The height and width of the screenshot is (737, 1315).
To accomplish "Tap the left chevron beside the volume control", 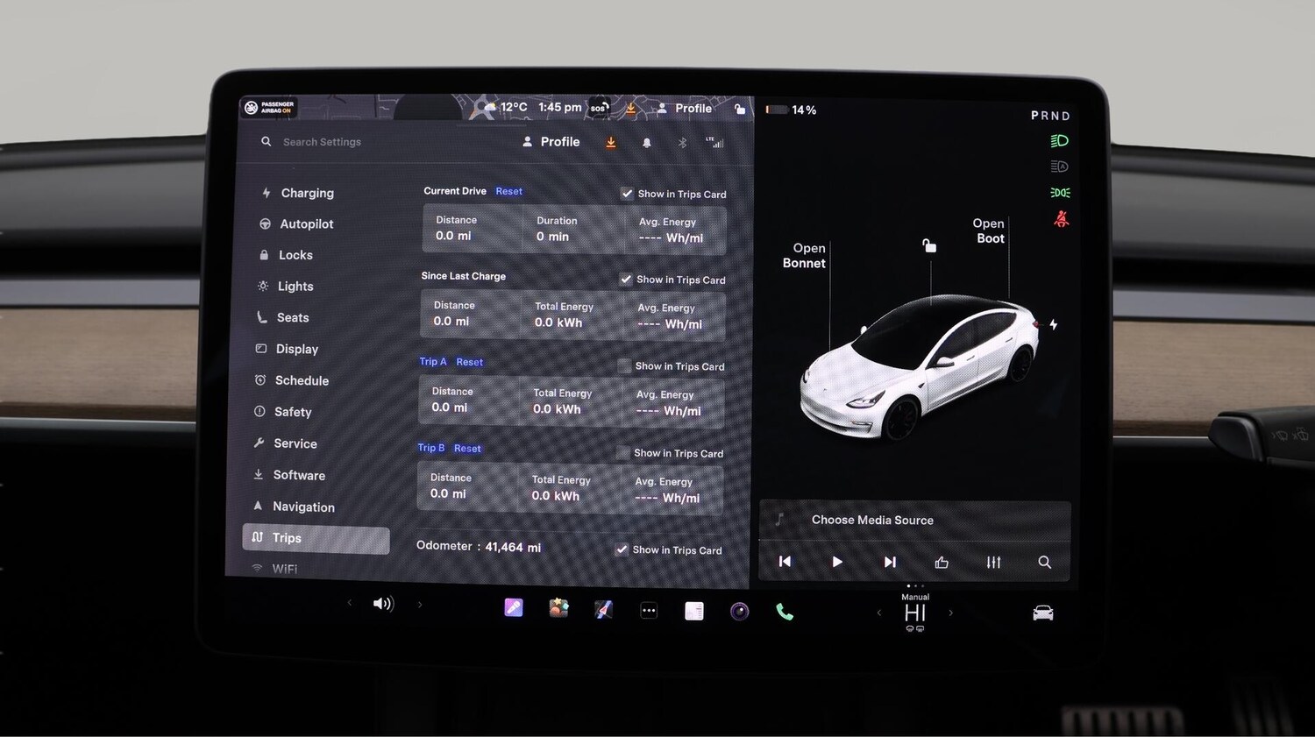I will point(349,604).
